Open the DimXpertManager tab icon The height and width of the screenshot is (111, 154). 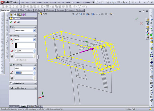click(24, 15)
